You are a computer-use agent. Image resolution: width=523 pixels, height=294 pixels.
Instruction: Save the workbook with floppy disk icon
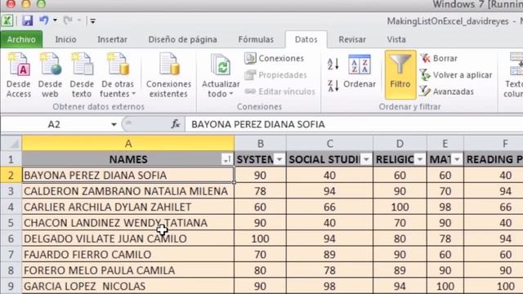[x=27, y=20]
